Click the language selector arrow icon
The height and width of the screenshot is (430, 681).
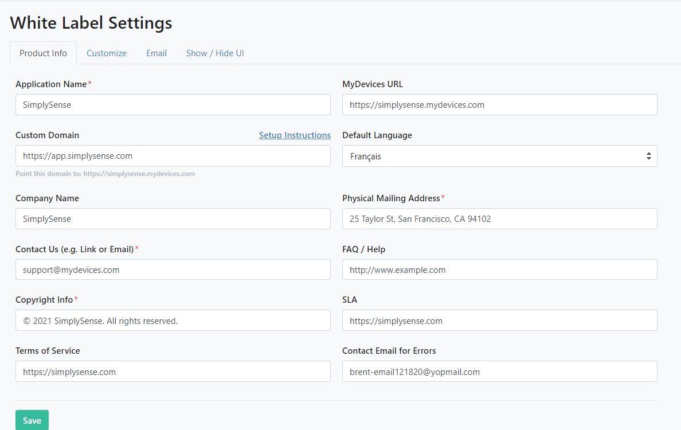[x=648, y=156]
